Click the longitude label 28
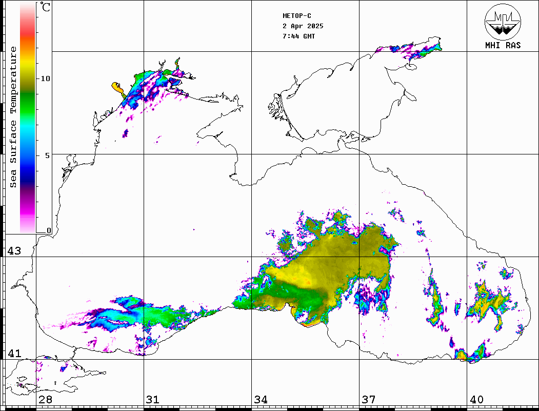The image size is (539, 411). click(45, 400)
